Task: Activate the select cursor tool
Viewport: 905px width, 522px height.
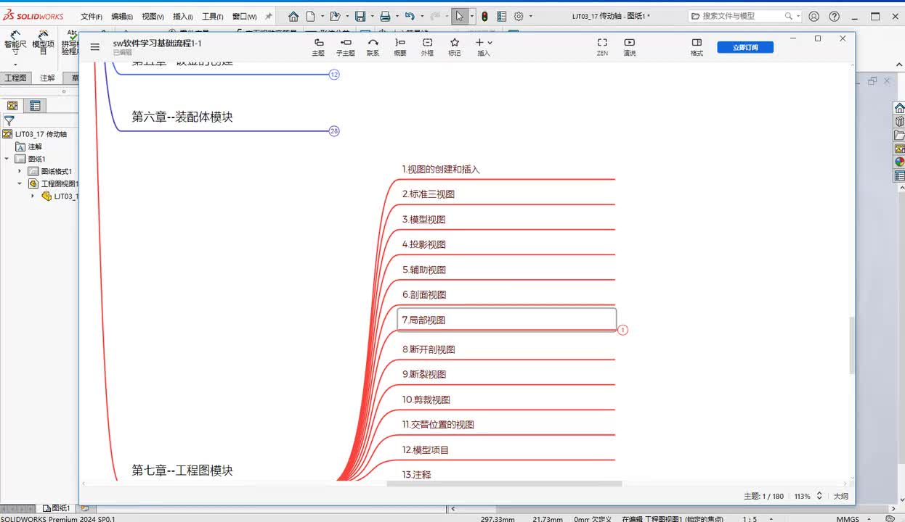Action: [459, 16]
